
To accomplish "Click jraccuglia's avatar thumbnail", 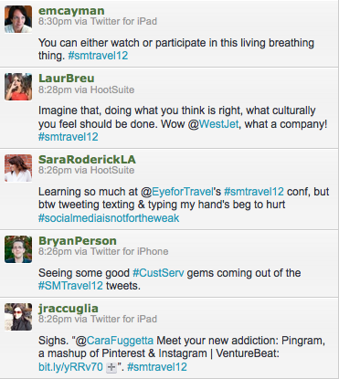I will point(18,317).
